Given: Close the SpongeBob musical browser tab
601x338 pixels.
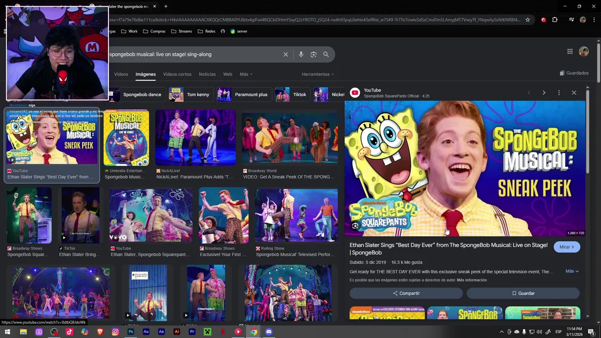Looking at the screenshot, I should [x=154, y=7].
